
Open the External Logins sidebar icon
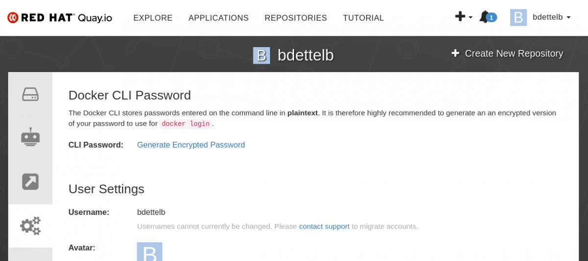click(30, 182)
